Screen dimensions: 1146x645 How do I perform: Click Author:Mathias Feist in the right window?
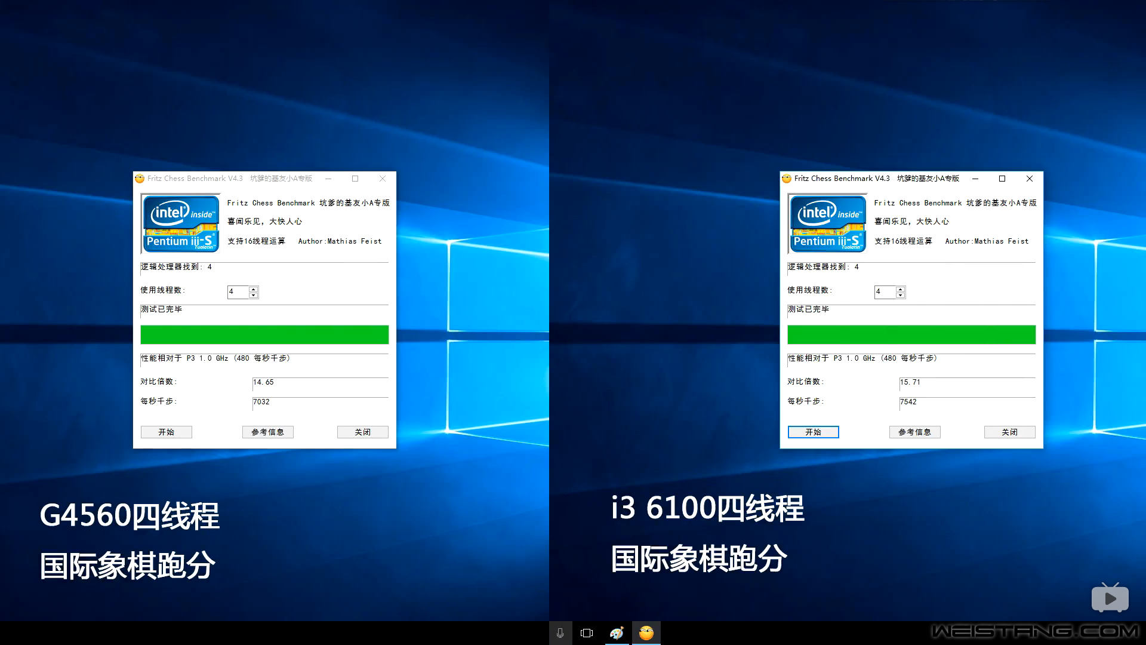[987, 241]
